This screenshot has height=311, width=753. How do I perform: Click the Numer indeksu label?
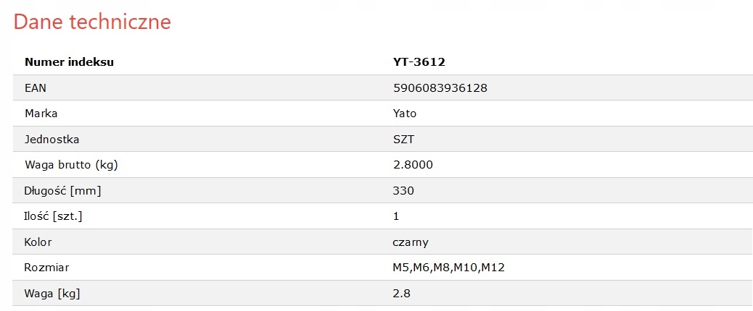(x=69, y=62)
